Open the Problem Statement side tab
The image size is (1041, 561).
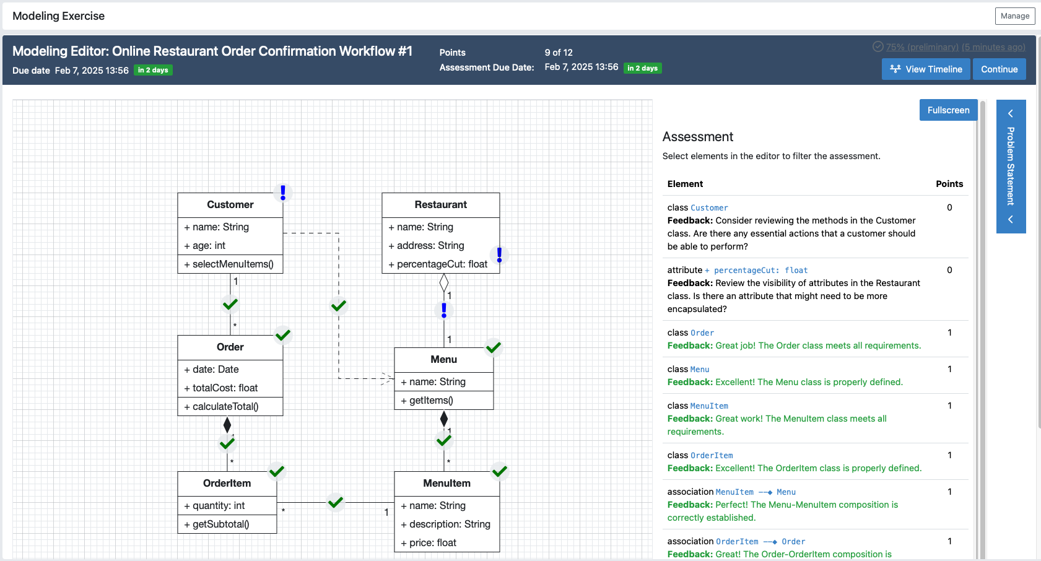click(1011, 166)
